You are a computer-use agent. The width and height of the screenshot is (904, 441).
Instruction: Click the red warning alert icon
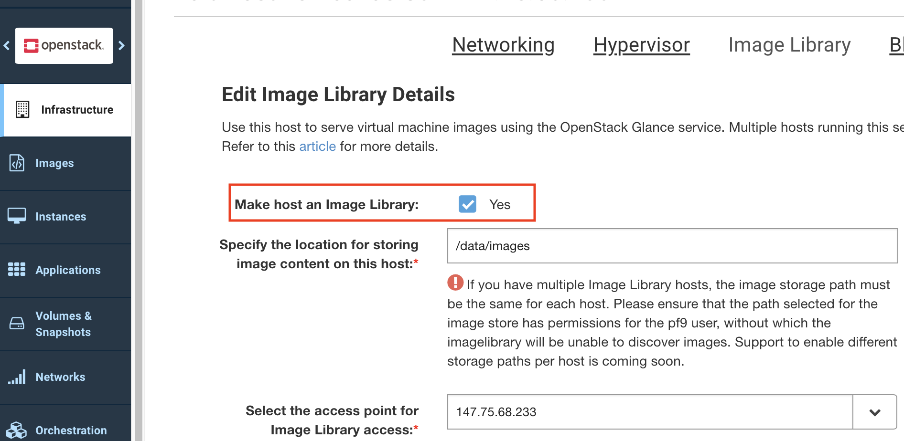pos(455,283)
